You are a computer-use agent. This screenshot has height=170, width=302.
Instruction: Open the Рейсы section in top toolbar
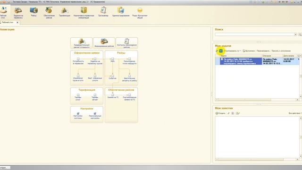click(x=34, y=12)
